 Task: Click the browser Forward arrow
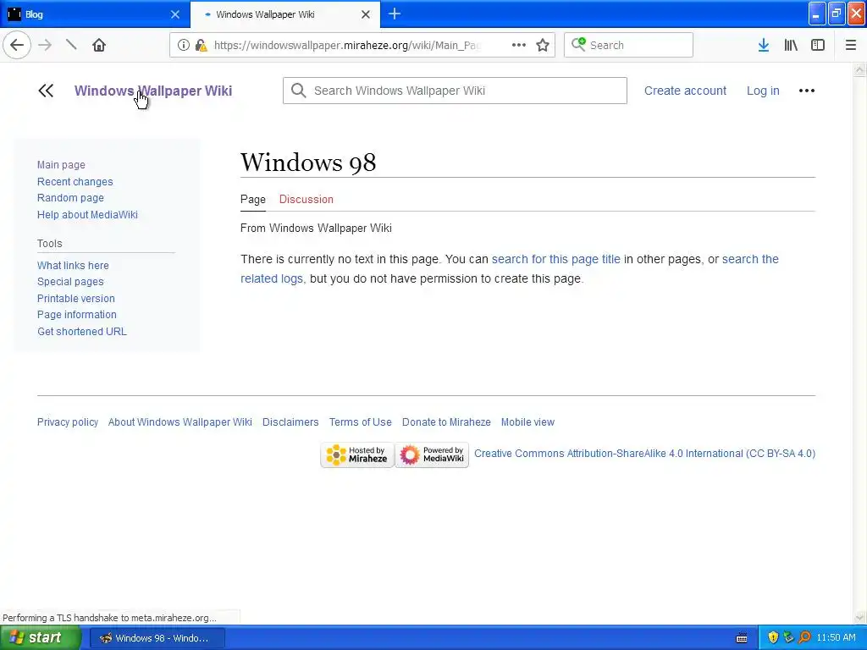(x=46, y=46)
